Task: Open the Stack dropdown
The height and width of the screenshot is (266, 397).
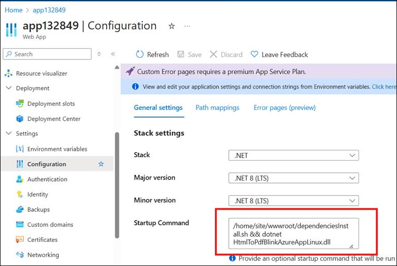Action: [x=294, y=156]
